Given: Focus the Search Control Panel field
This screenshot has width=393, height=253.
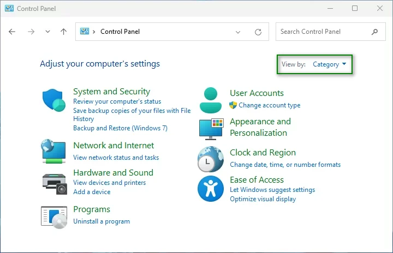Looking at the screenshot, I should (331, 32).
